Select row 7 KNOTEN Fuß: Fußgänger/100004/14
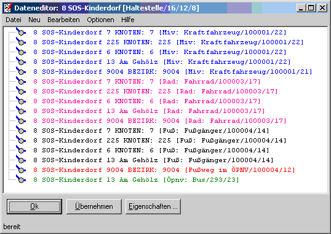 click(151, 131)
